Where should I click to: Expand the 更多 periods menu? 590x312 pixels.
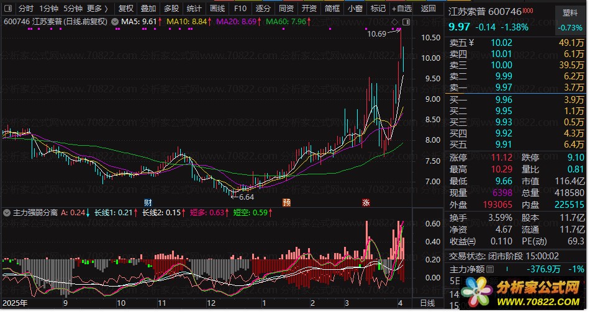[x=97, y=8]
